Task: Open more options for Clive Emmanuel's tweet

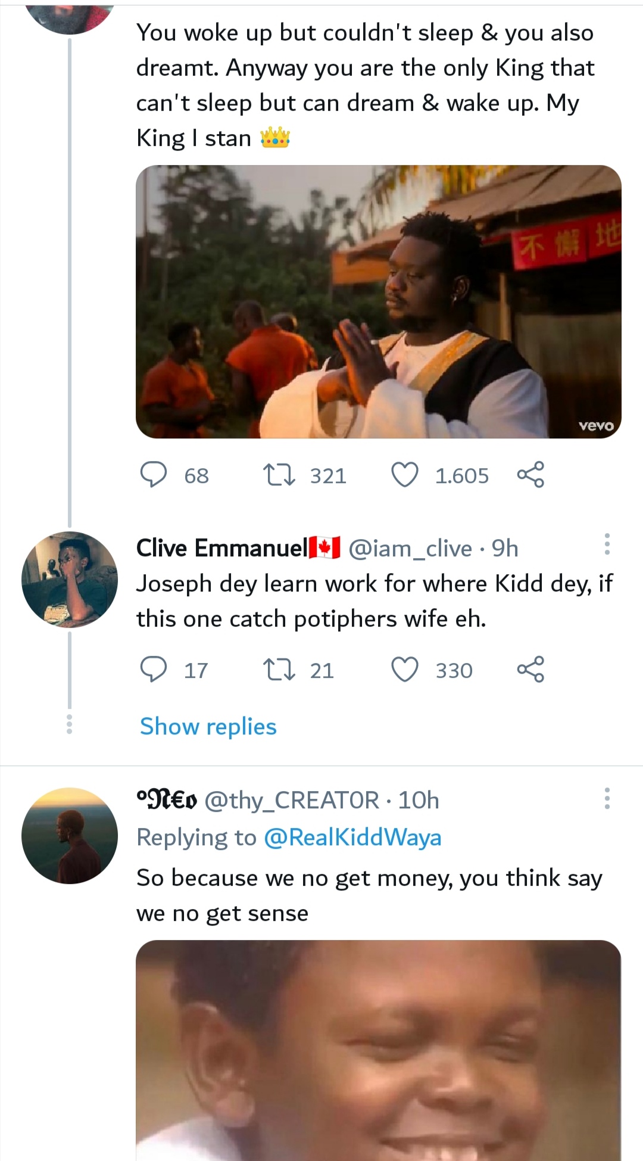Action: 607,544
